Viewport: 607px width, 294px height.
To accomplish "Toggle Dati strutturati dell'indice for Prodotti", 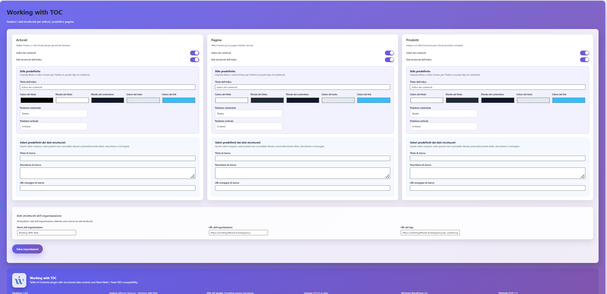I will pos(584,60).
